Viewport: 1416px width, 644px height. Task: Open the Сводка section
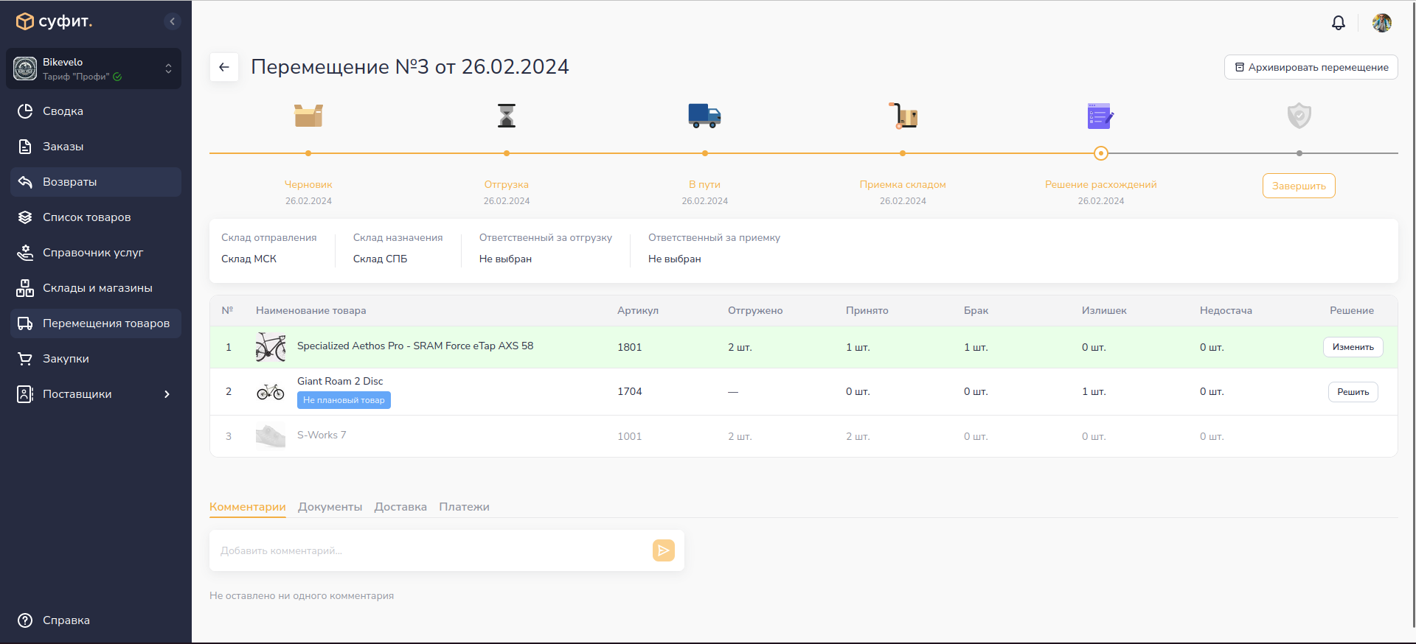[x=96, y=111]
